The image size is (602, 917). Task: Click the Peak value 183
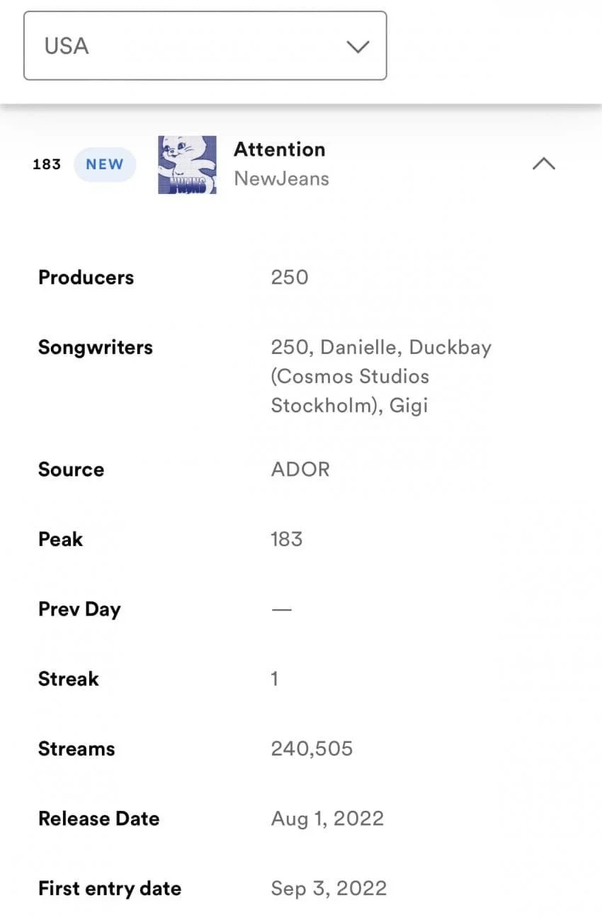(287, 540)
